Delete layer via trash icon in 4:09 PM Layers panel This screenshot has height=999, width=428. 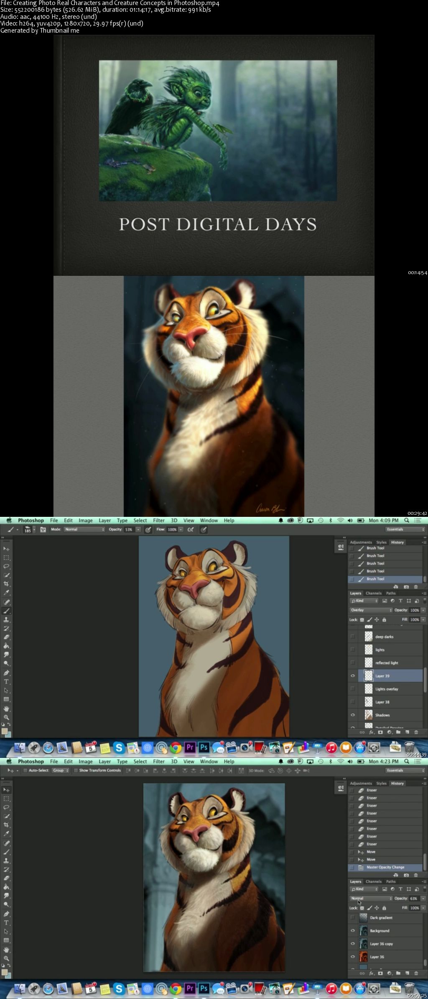[x=416, y=732]
